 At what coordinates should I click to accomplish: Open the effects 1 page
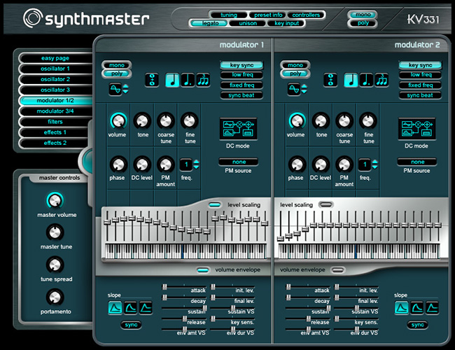pos(55,132)
